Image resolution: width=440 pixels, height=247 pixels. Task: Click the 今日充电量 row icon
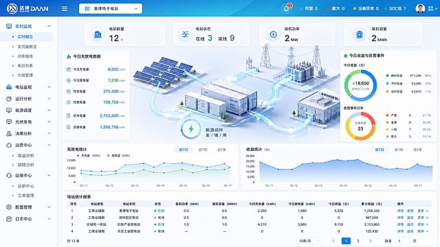(69, 69)
